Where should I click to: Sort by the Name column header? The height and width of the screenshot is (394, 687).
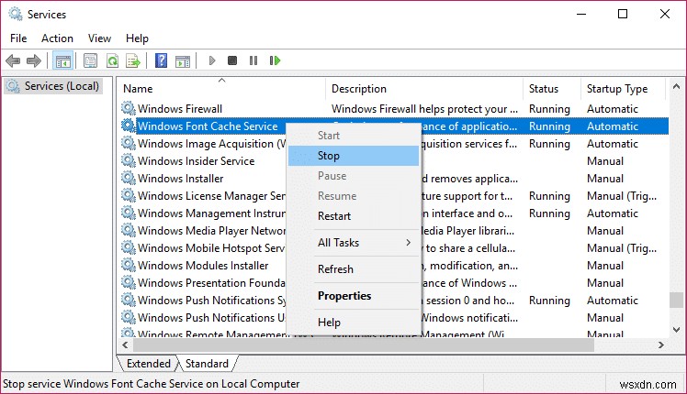pos(221,89)
